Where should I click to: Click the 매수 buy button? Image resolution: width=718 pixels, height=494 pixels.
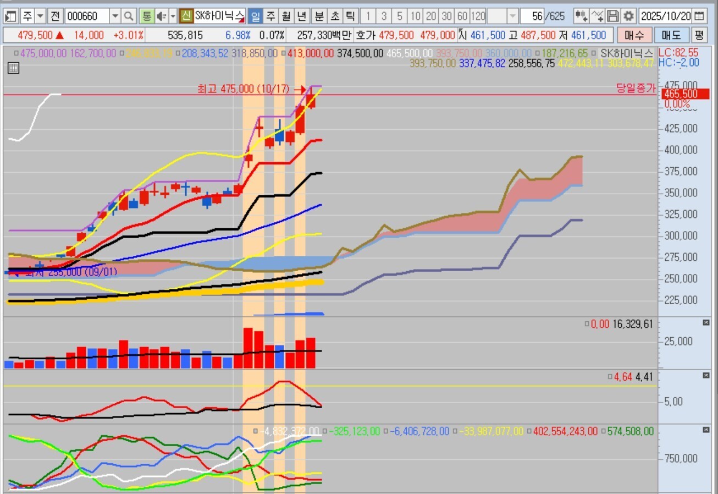634,36
